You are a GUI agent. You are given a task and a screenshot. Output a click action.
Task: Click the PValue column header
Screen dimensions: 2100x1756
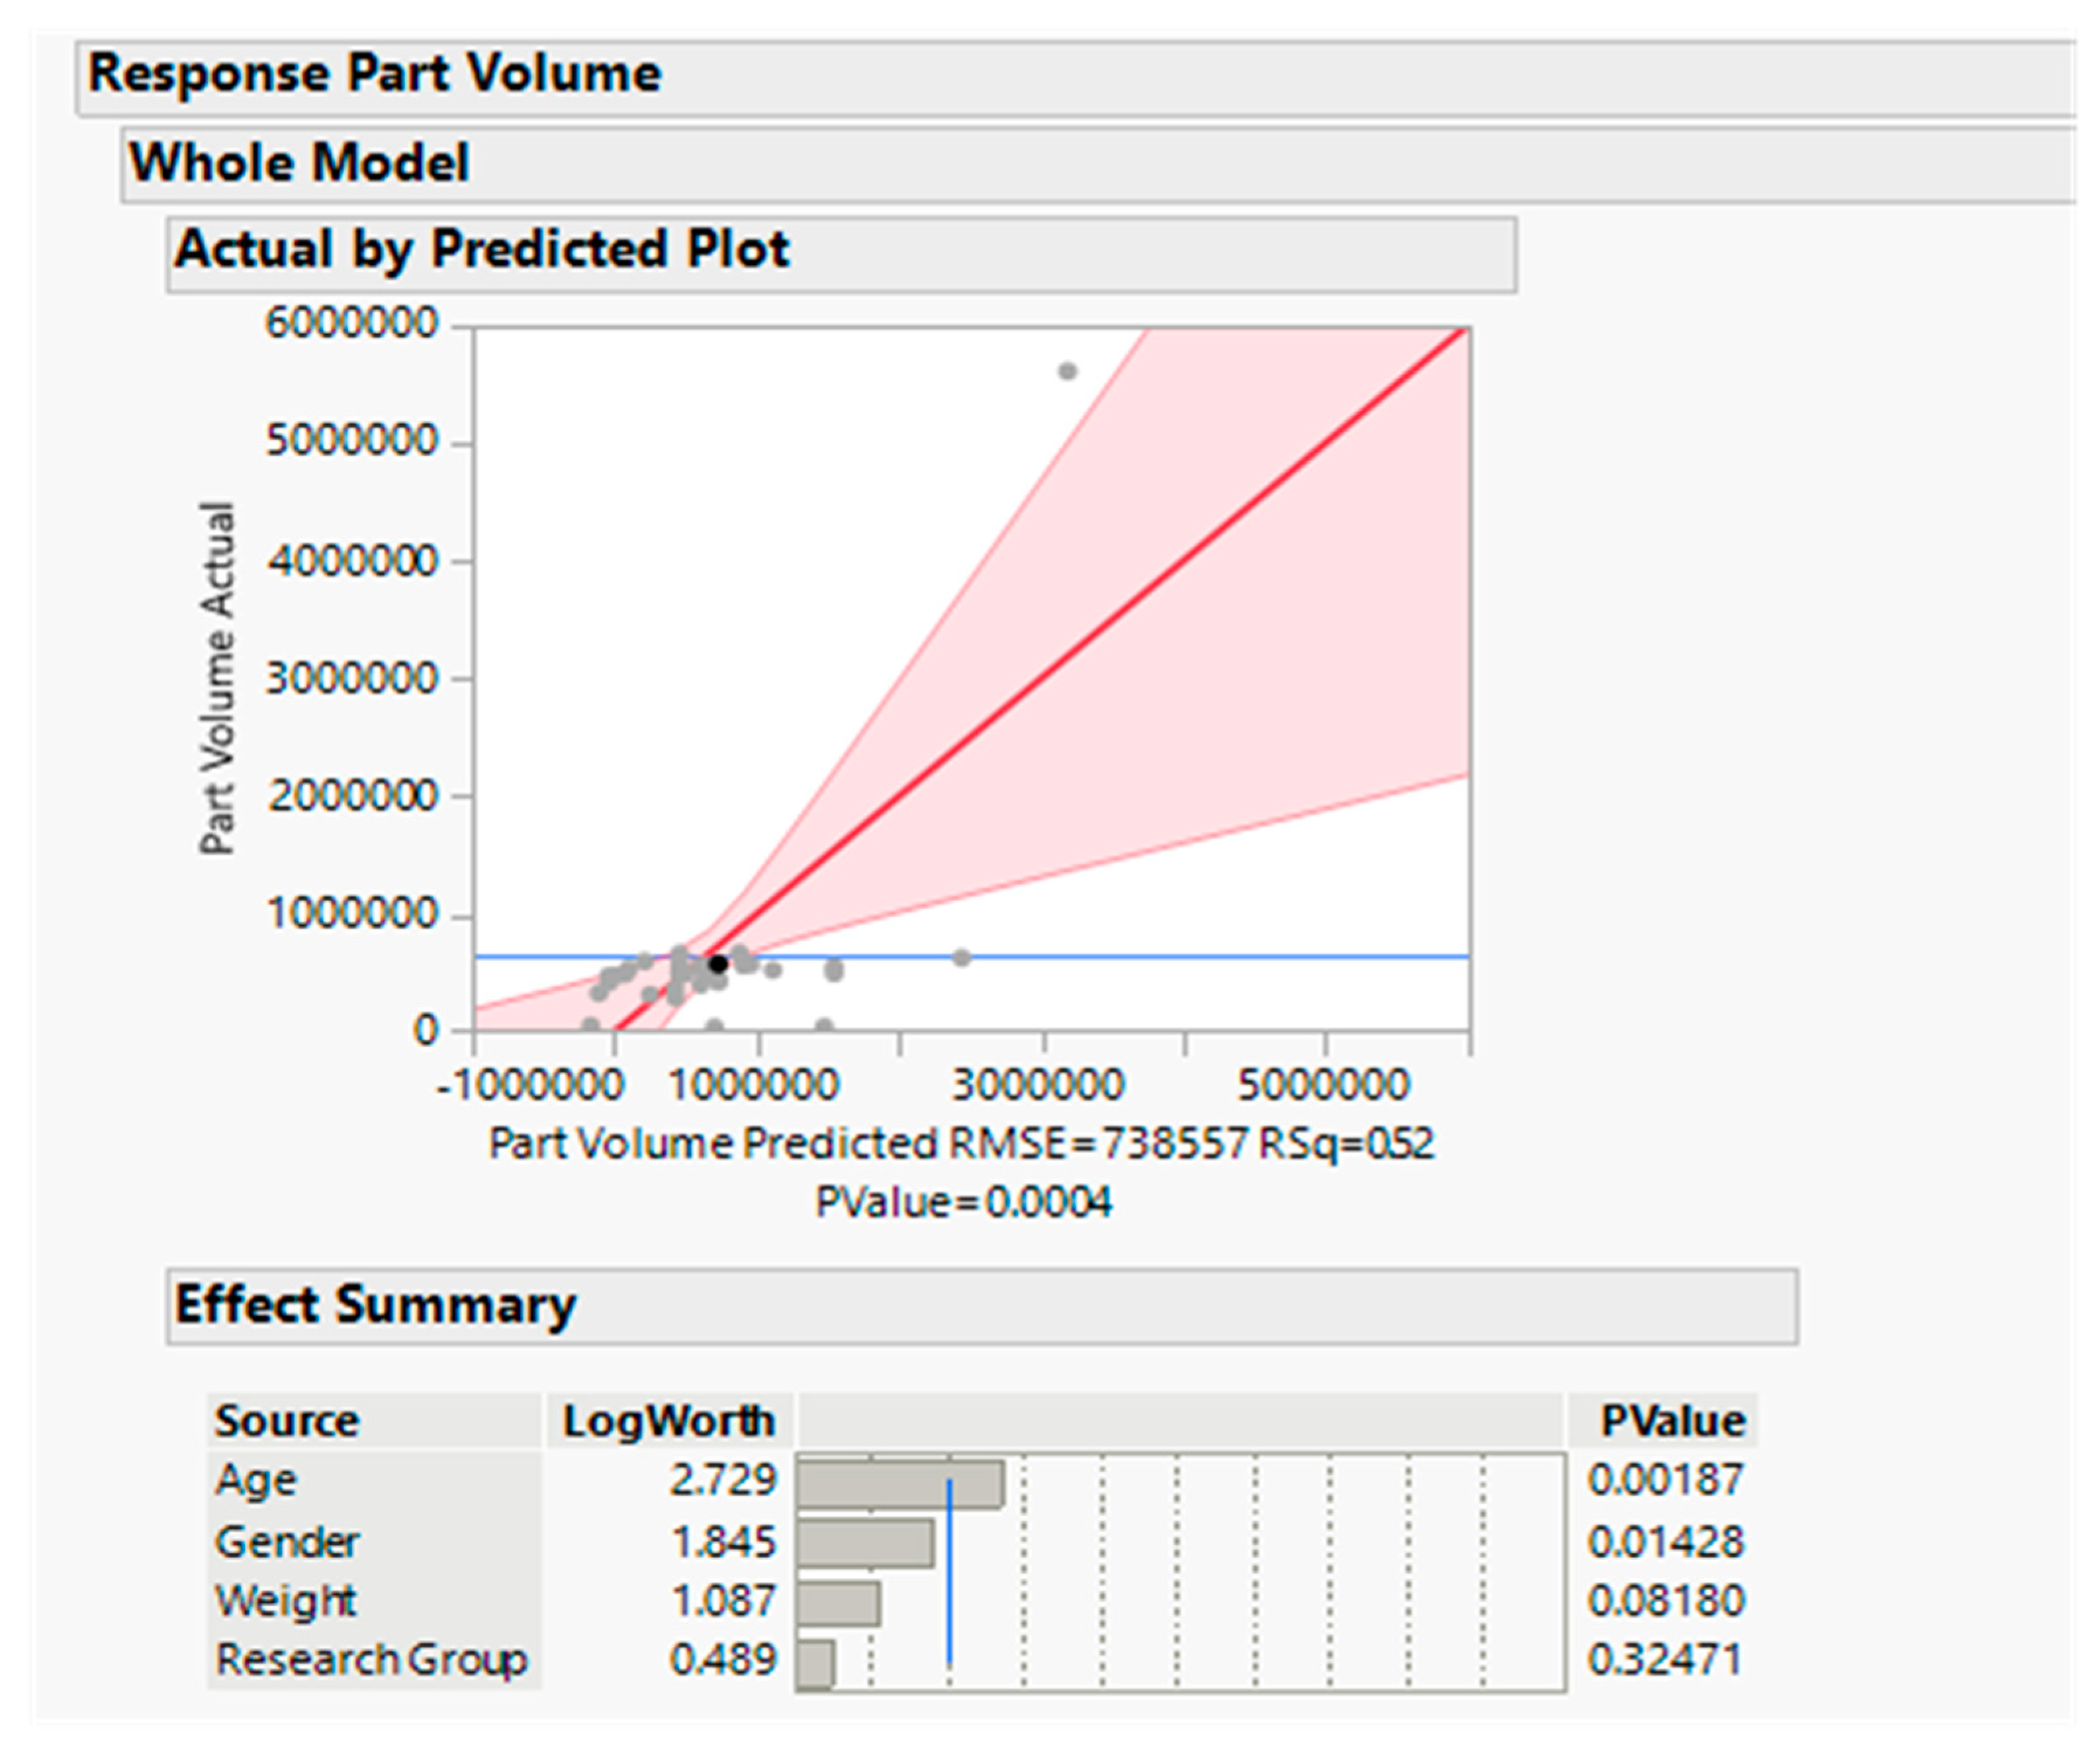(1672, 1421)
